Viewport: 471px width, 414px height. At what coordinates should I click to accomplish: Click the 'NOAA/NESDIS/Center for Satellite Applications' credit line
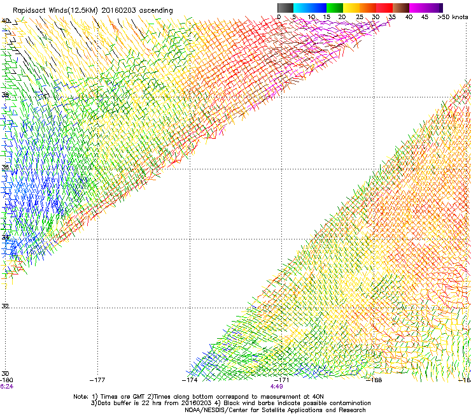click(x=275, y=410)
